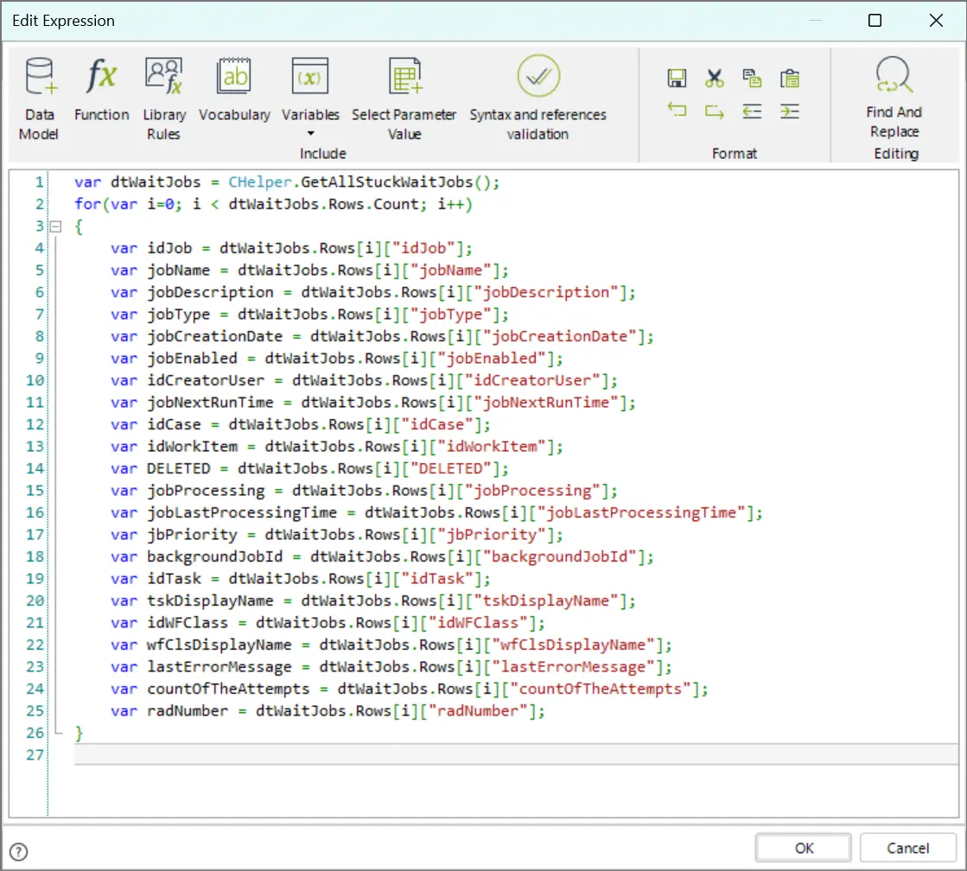Click the Copy icon in Format group
Image resolution: width=967 pixels, height=871 pixels.
point(752,79)
